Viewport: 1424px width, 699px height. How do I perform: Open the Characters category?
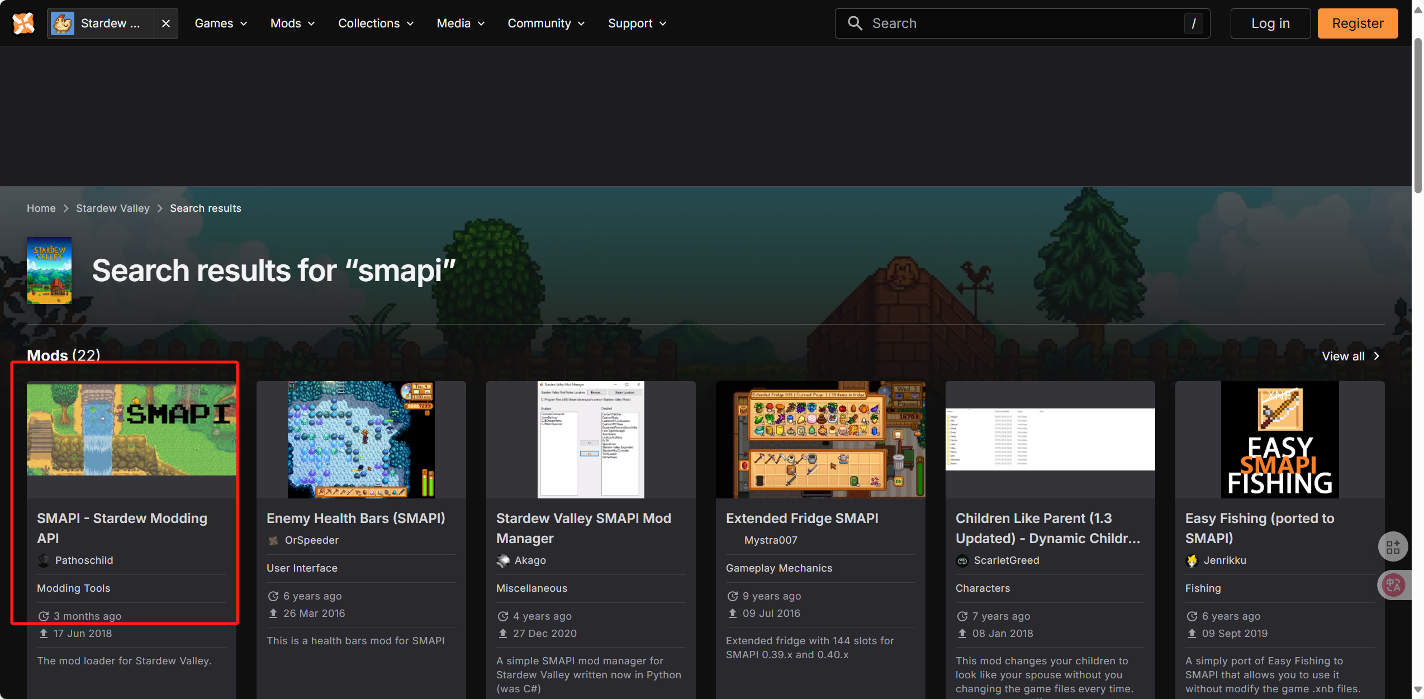coord(982,588)
